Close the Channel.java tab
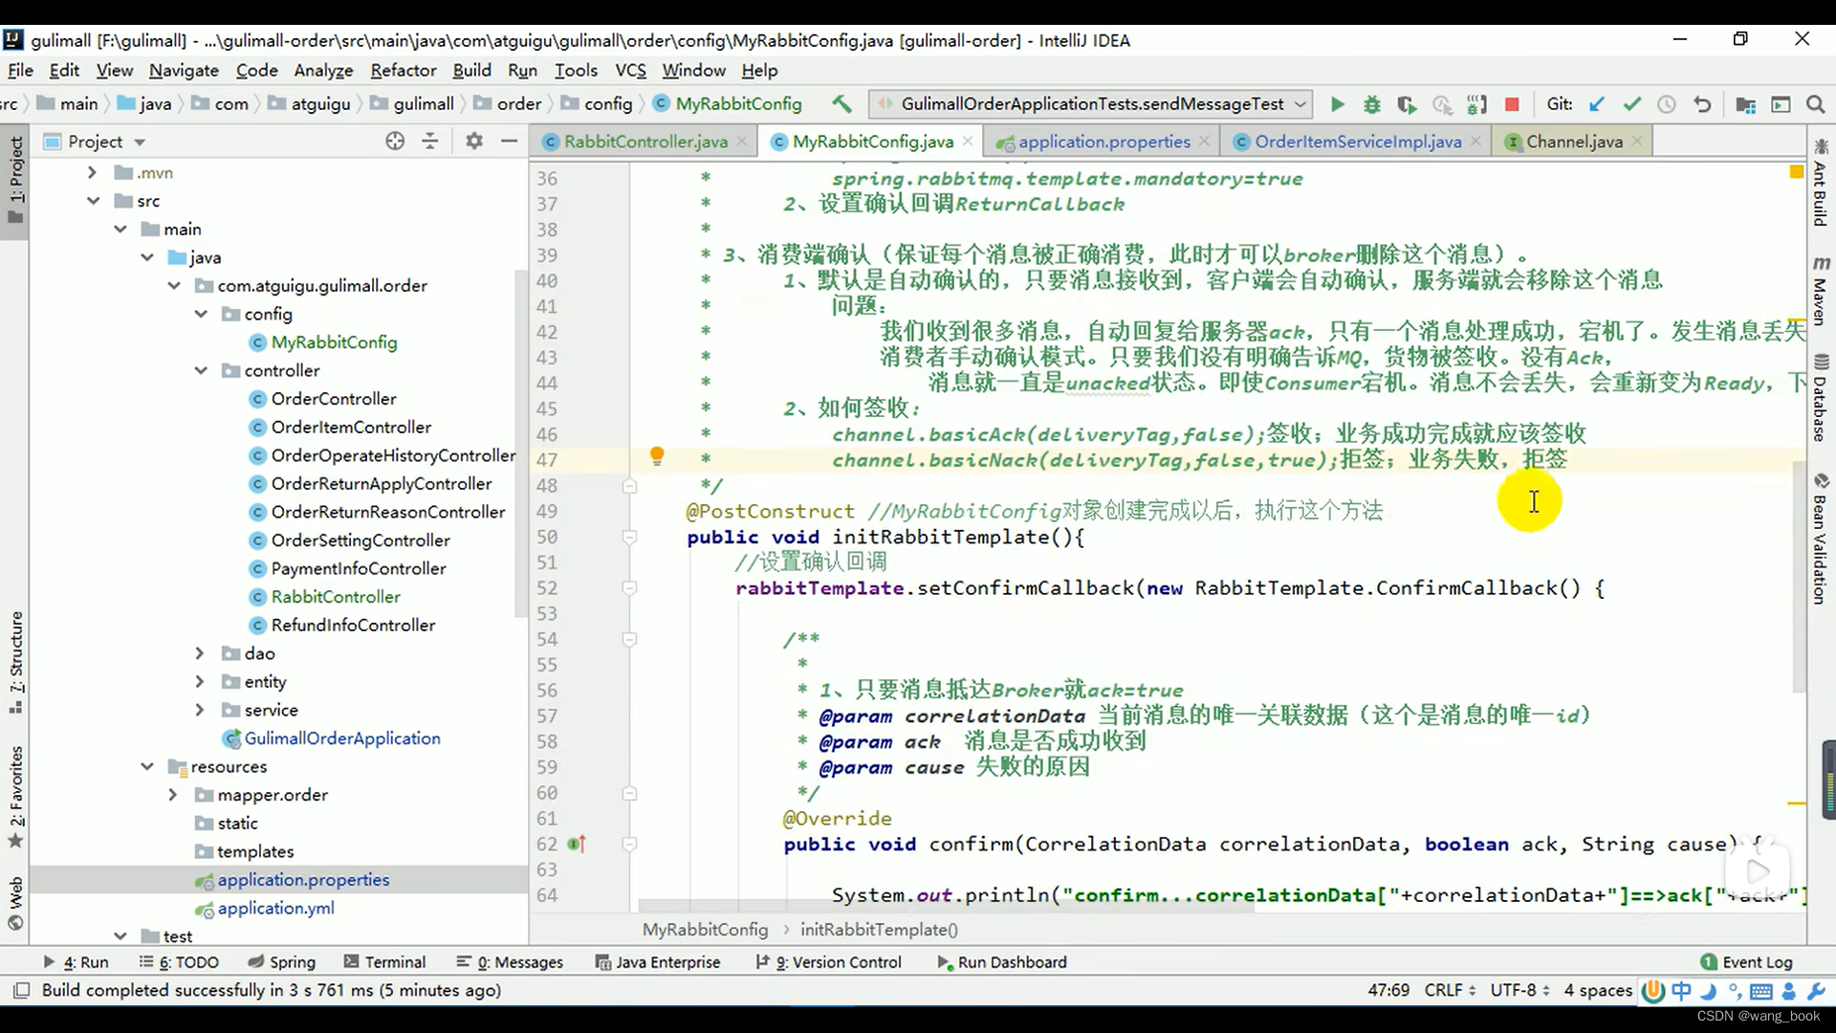 coord(1637,142)
